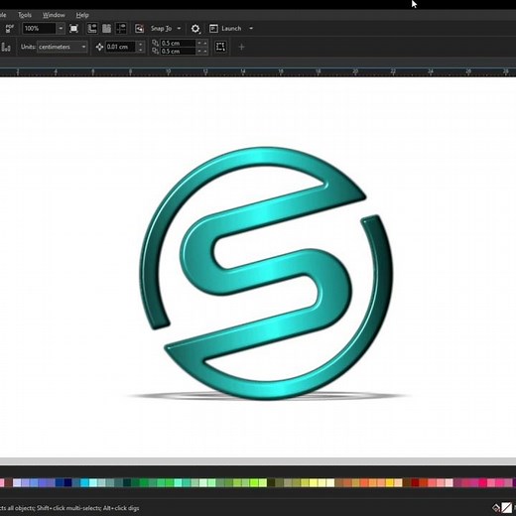Click the lower 0.5 cm duplicate field
The height and width of the screenshot is (516, 516).
coord(178,51)
